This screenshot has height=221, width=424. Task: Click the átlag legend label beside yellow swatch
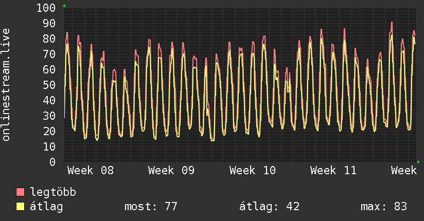click(x=46, y=207)
